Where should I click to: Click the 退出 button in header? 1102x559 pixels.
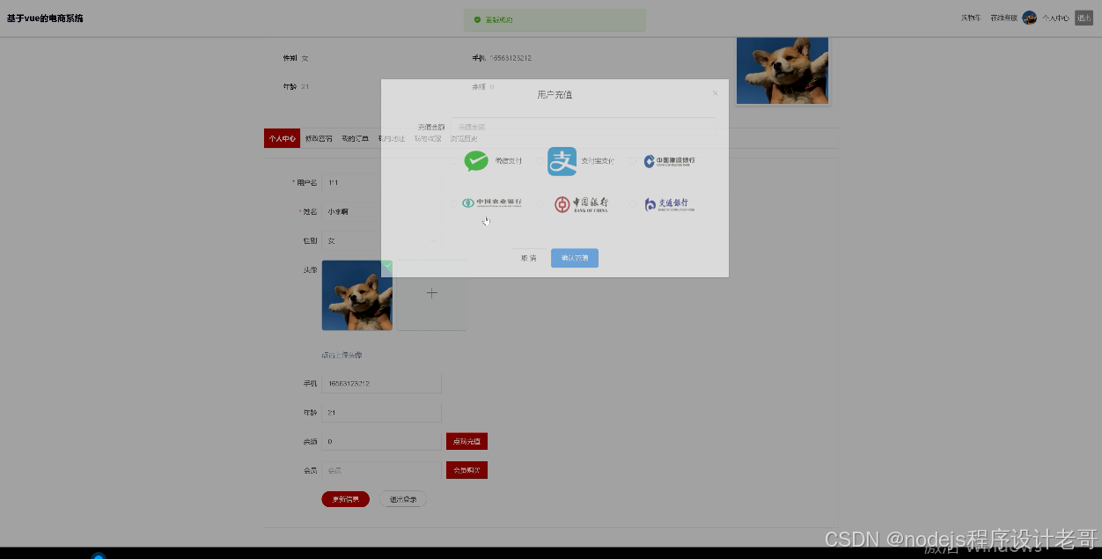pos(1084,18)
